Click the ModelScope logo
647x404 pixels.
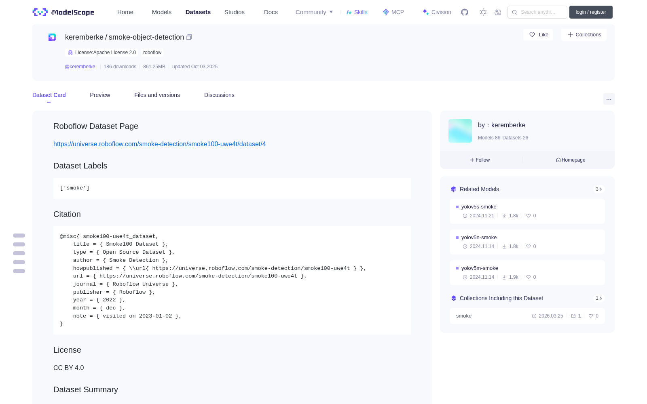[63, 12]
